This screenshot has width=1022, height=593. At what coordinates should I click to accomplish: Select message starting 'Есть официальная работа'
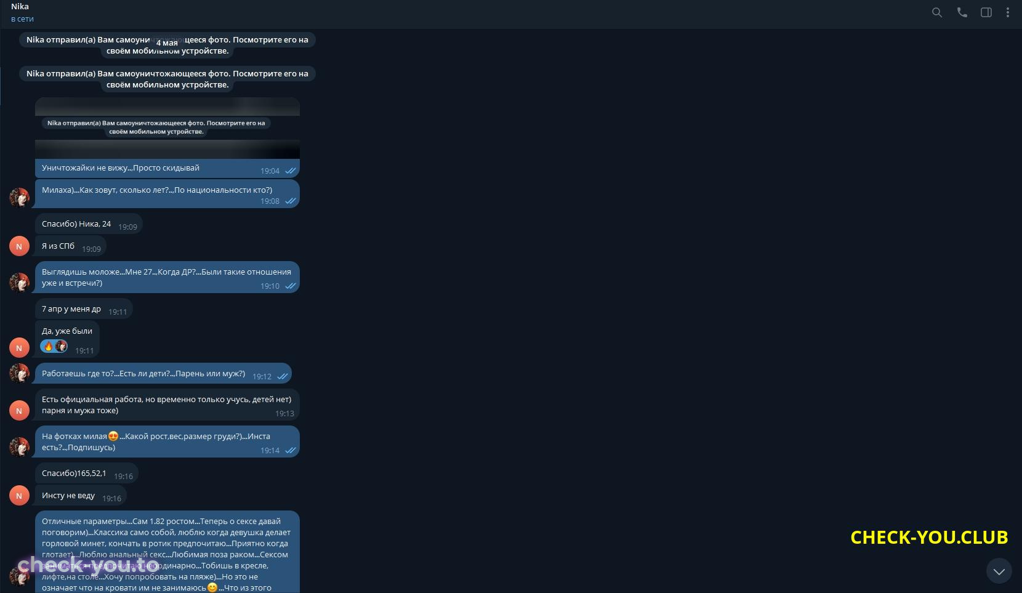coord(167,405)
